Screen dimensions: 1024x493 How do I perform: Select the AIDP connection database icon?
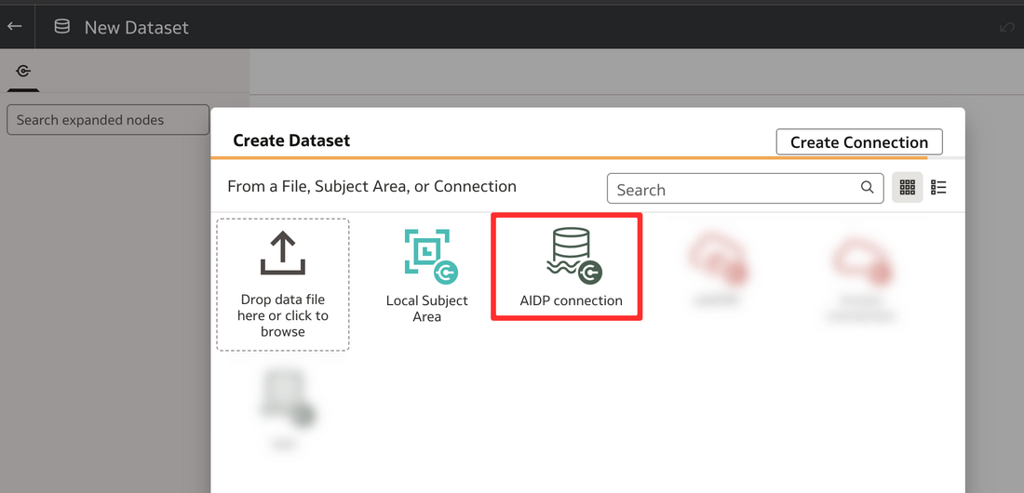click(573, 255)
